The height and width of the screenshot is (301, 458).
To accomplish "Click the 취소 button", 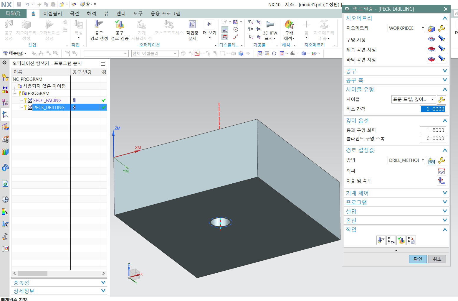I will click(437, 259).
